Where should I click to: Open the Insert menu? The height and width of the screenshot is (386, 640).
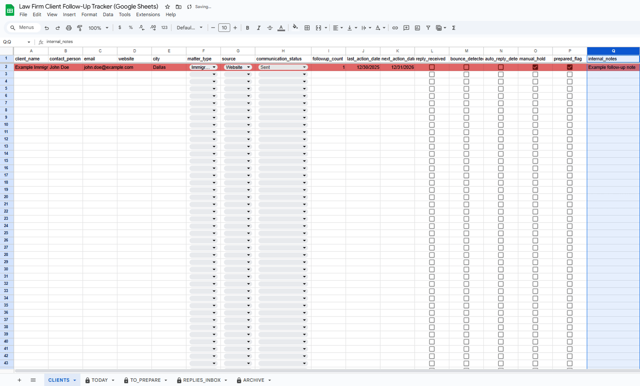tap(69, 15)
